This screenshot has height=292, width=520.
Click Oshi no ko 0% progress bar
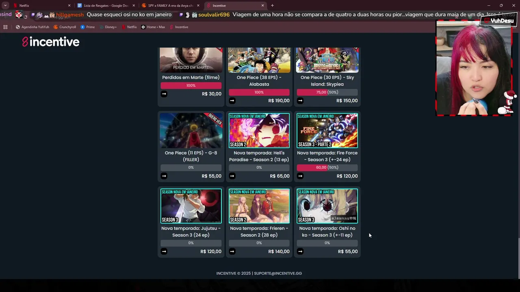pyautogui.click(x=327, y=243)
